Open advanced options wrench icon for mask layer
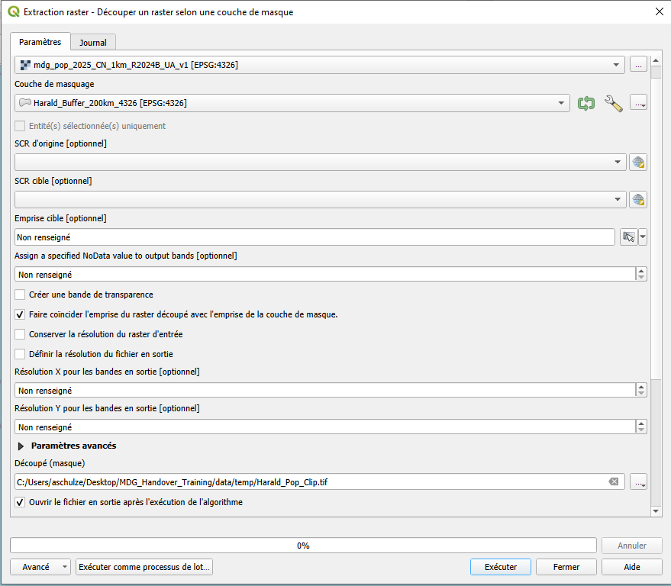The width and height of the screenshot is (671, 586). pyautogui.click(x=614, y=104)
